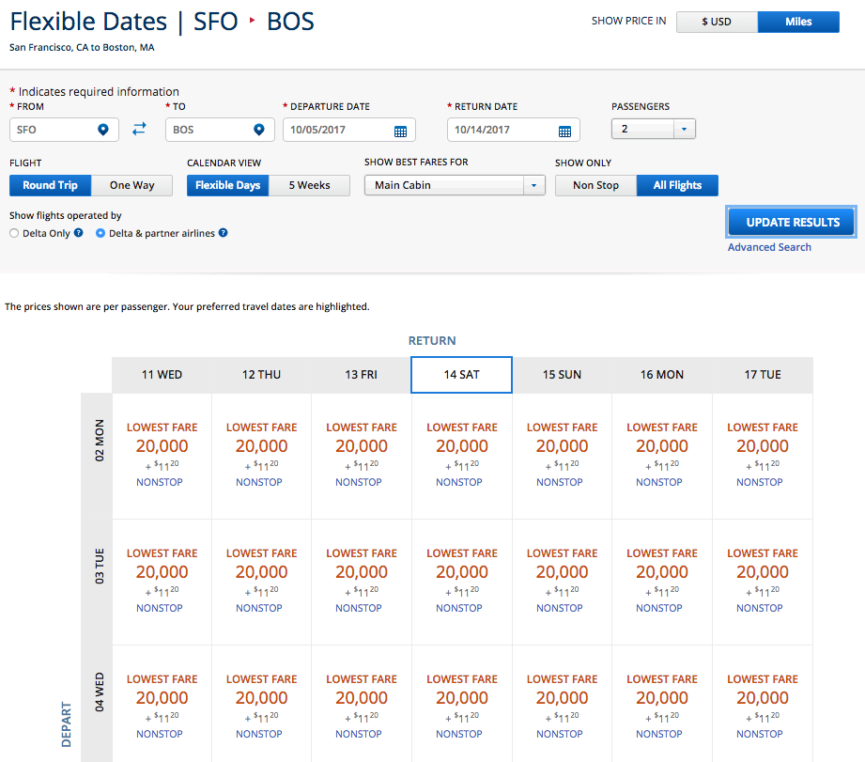Select the Delta Only radio button
The image size is (865, 762).
pos(14,233)
